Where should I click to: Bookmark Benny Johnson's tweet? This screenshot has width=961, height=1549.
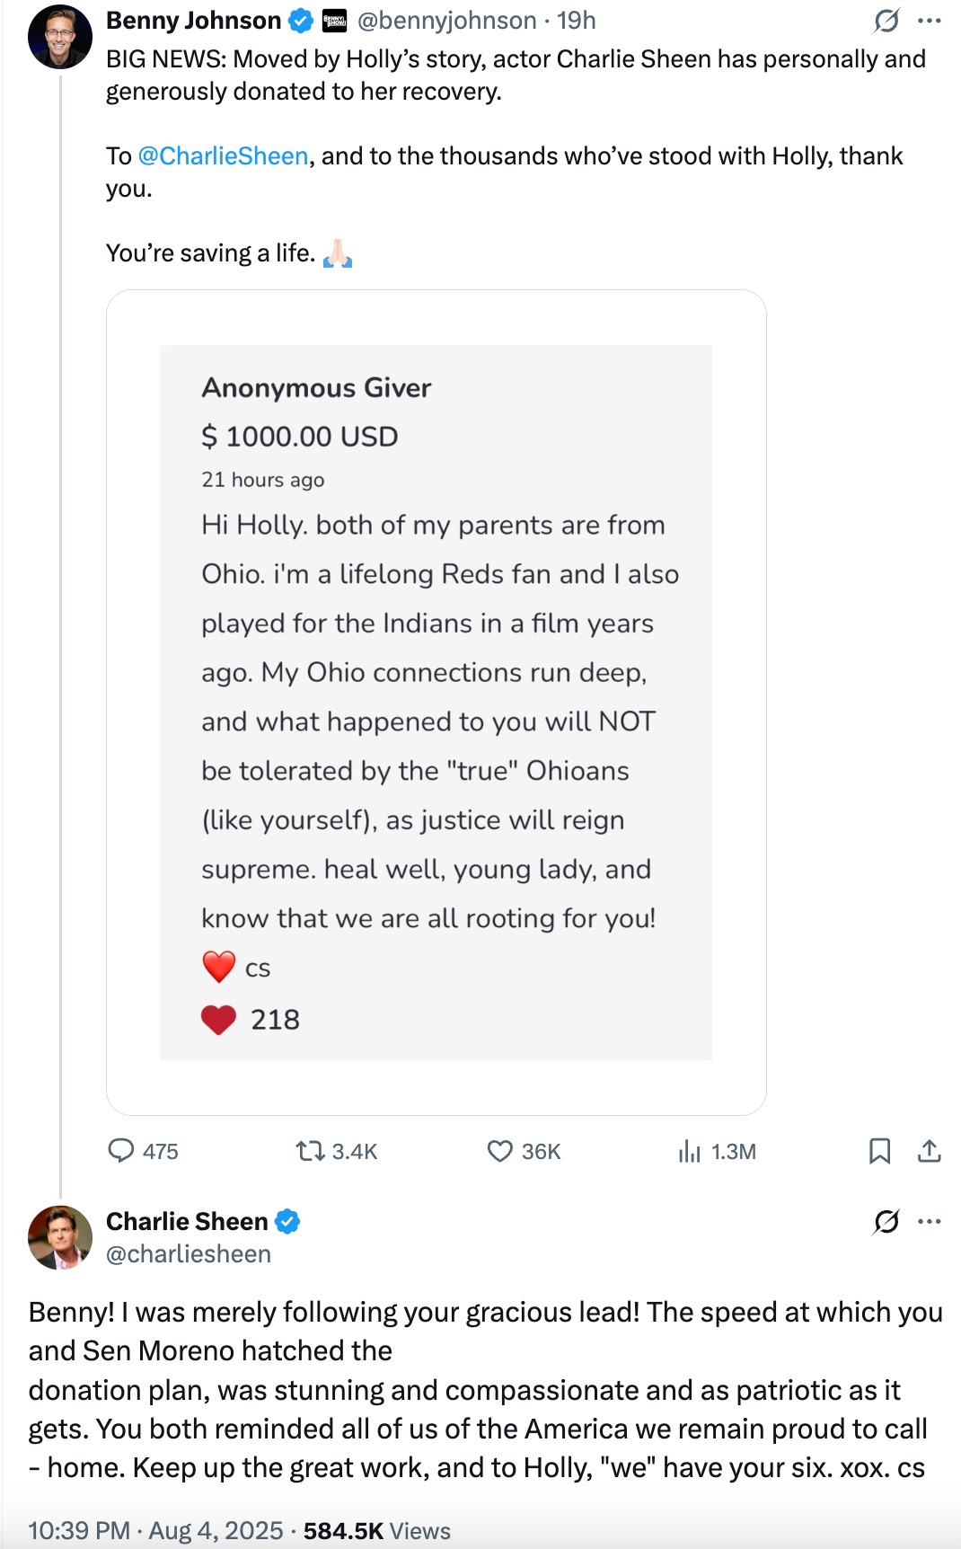coord(879,1151)
